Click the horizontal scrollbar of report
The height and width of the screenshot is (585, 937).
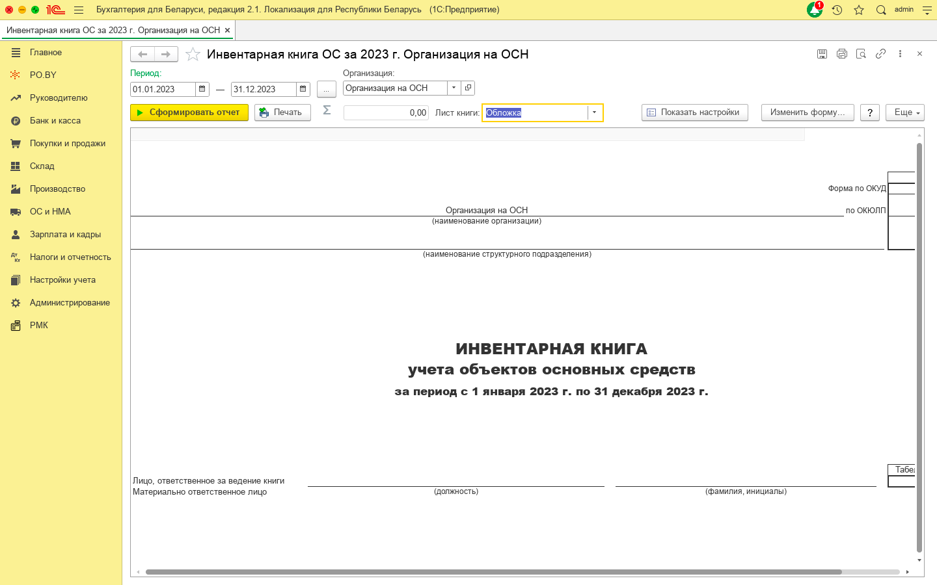click(493, 572)
